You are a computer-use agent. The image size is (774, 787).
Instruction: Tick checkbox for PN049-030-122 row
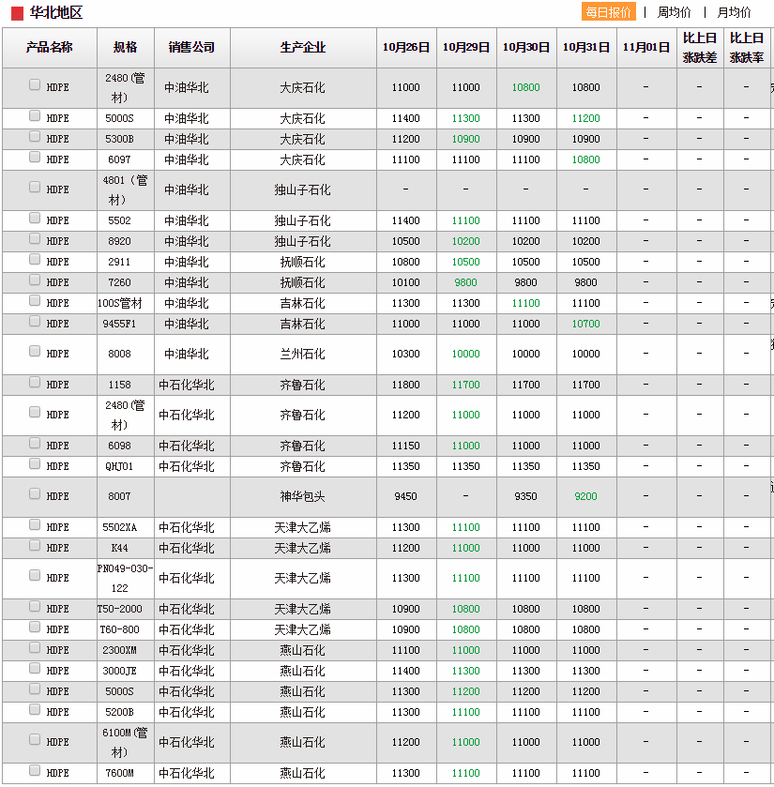35,575
